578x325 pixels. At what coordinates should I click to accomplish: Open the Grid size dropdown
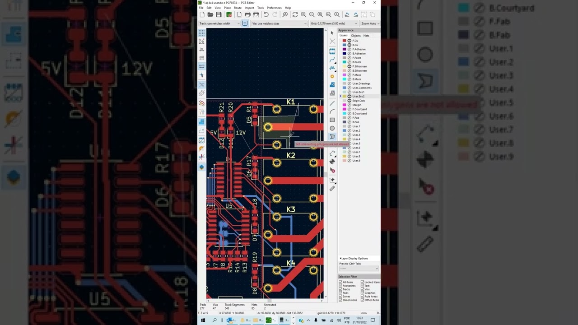[334, 23]
